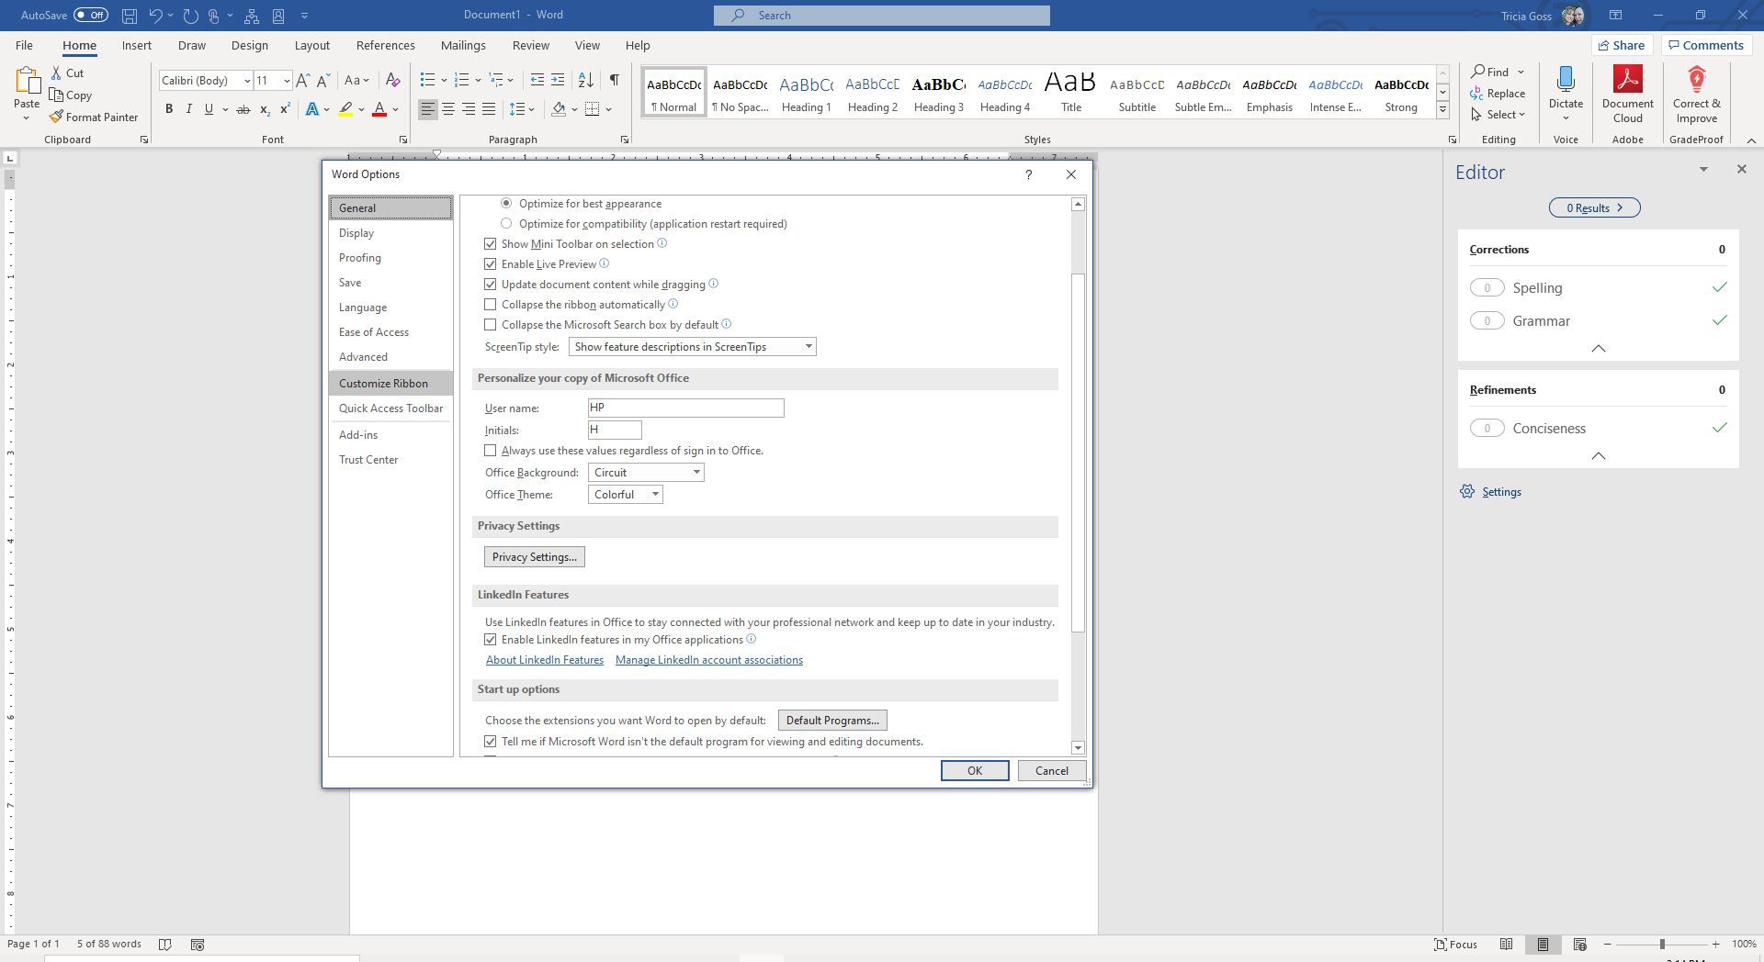Apply yellow text highlight color
1764x962 pixels.
point(345,109)
